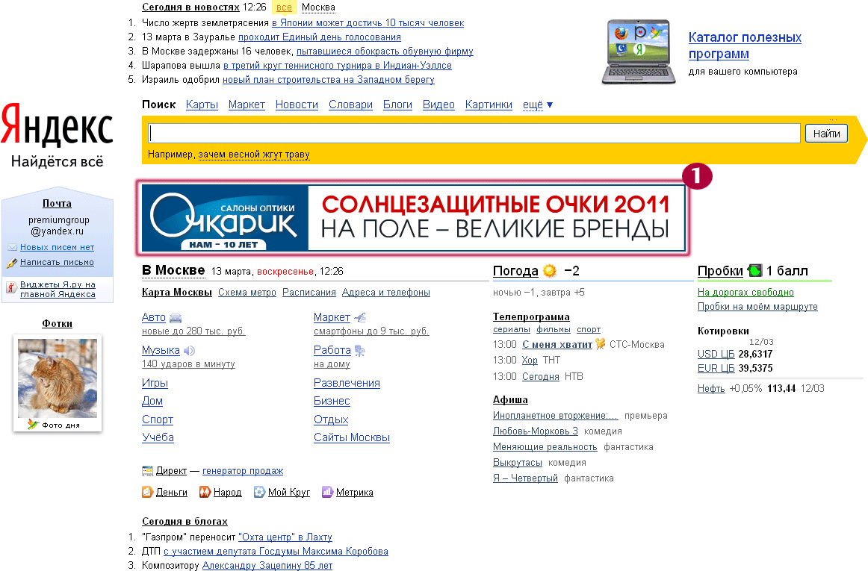Click the Найти search button
This screenshot has height=571, width=868.
[826, 134]
